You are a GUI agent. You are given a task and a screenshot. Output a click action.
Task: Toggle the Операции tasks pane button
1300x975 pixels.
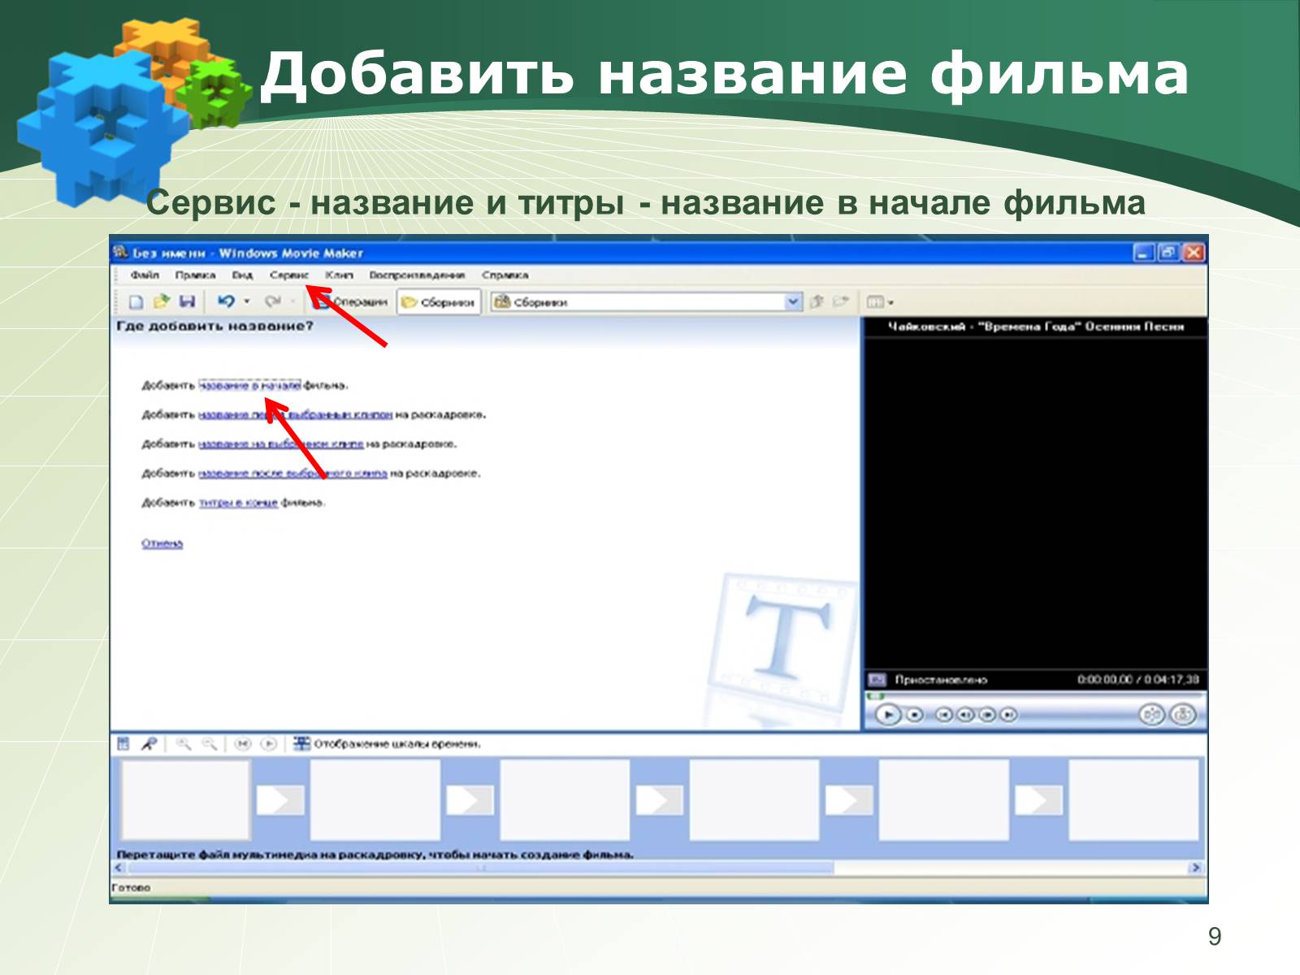pyautogui.click(x=351, y=302)
